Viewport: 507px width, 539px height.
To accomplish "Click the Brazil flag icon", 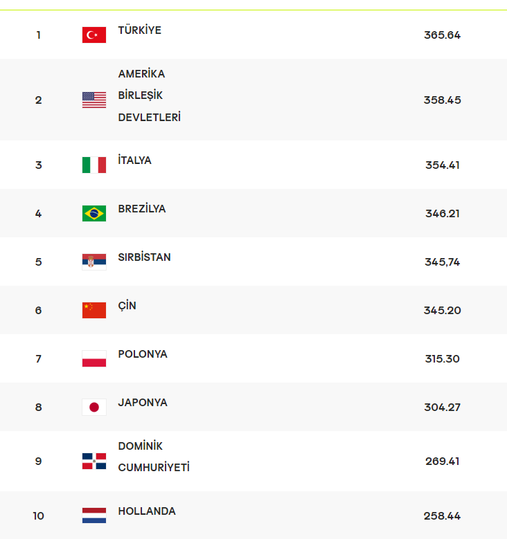I will click(x=94, y=213).
